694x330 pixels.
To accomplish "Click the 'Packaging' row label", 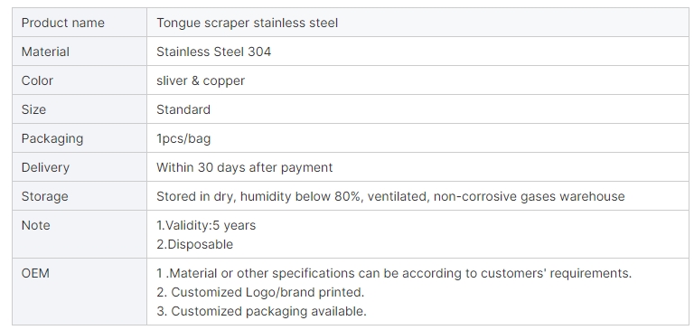I will 52,138.
